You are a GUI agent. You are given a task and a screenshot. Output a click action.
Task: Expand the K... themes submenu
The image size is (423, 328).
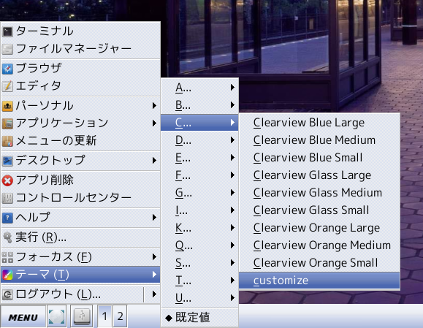click(x=199, y=228)
